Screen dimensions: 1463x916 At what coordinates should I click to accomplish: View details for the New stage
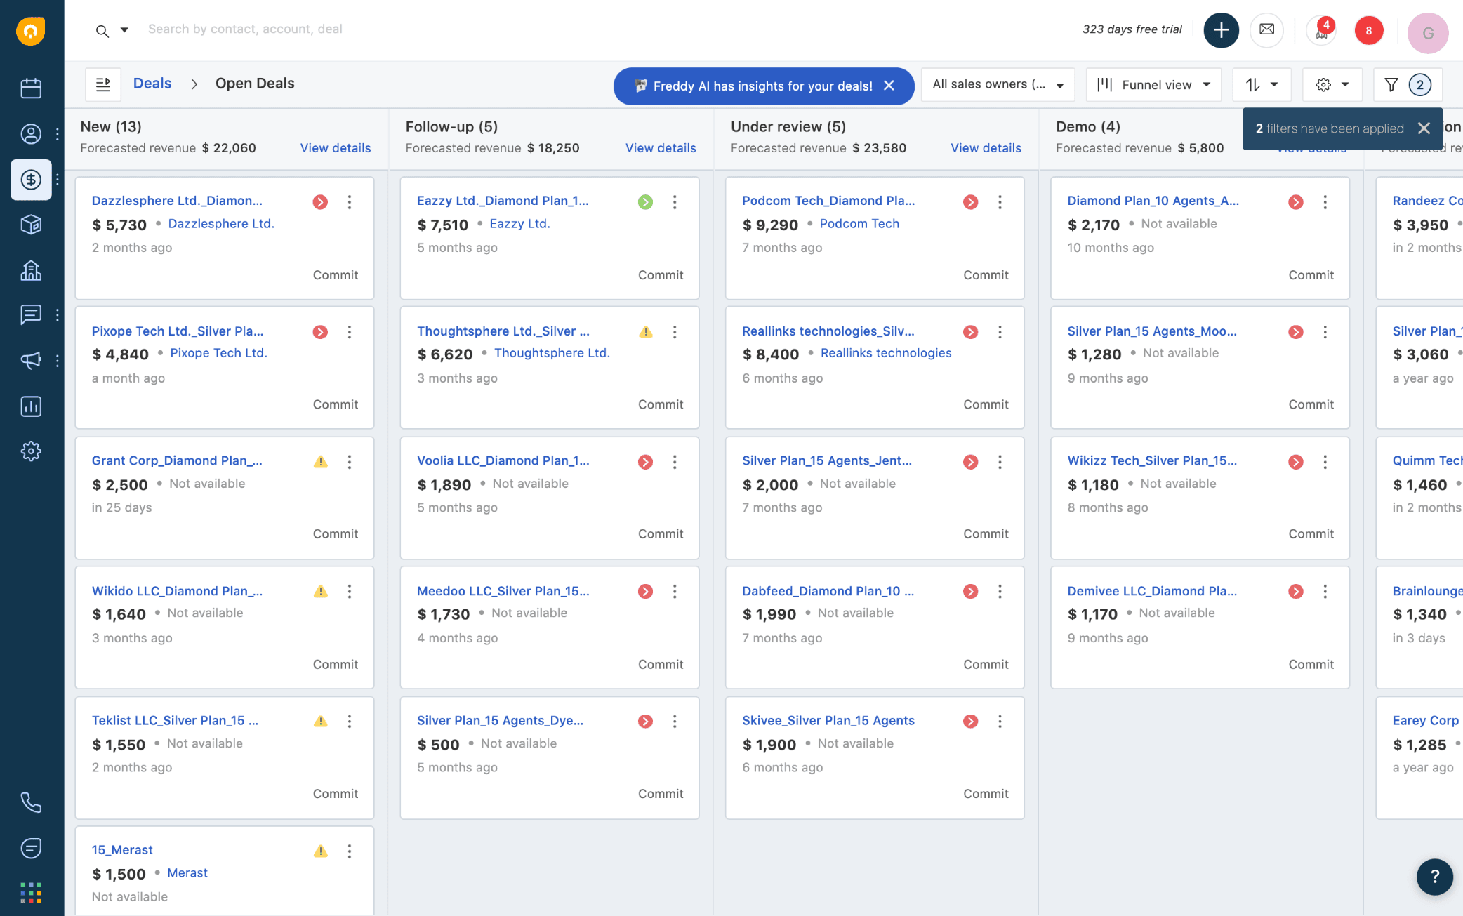335,148
